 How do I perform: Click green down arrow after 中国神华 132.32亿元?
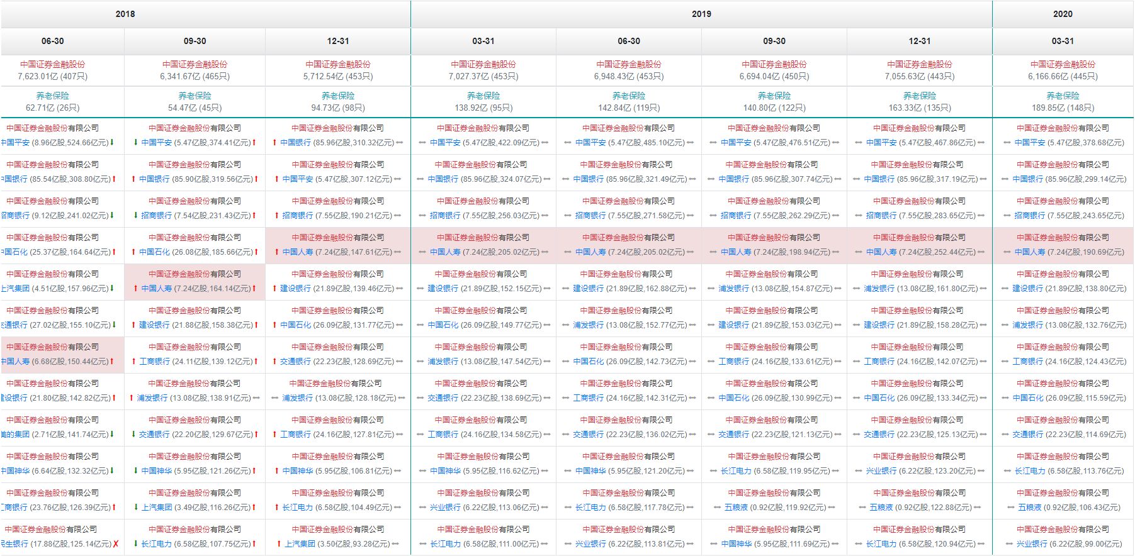click(x=112, y=471)
